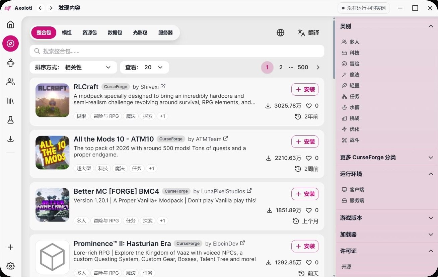Open the 查看 results count dropdown
Screen dimensions: 438x277
(x=144, y=67)
